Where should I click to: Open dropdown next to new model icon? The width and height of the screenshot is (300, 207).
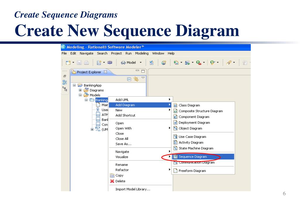104,62
